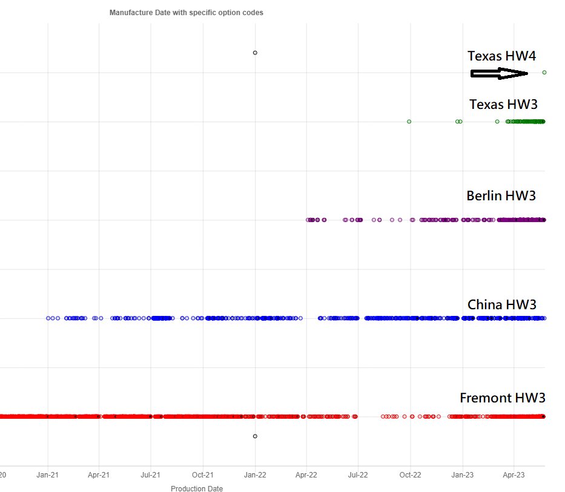
Task: Click the Jan-22 x-axis tick label
Action: click(x=255, y=475)
